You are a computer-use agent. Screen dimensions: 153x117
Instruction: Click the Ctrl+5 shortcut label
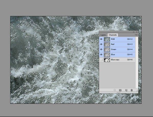click(130, 55)
